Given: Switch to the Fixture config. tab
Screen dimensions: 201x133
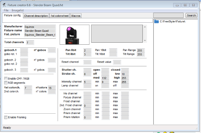Looking at the screenshot, I should point(13,15).
